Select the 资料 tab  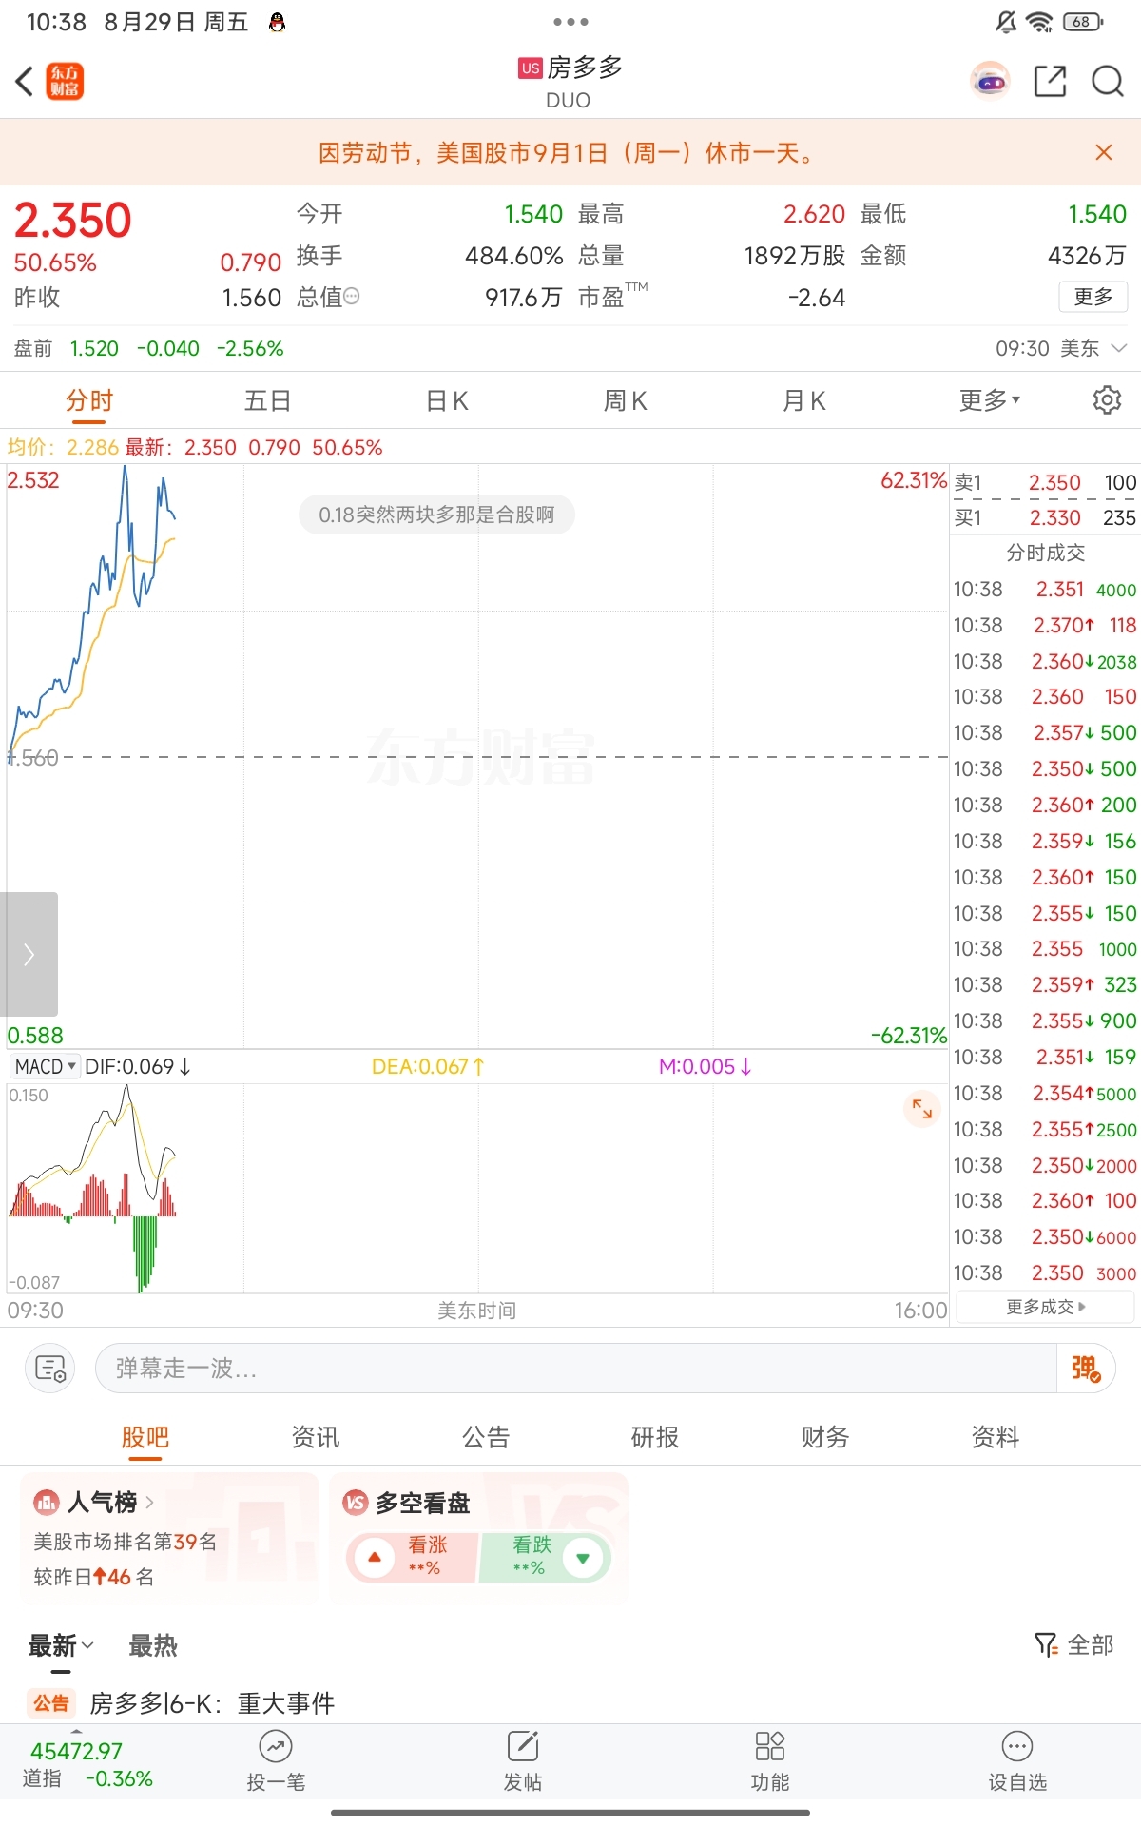(x=996, y=1437)
